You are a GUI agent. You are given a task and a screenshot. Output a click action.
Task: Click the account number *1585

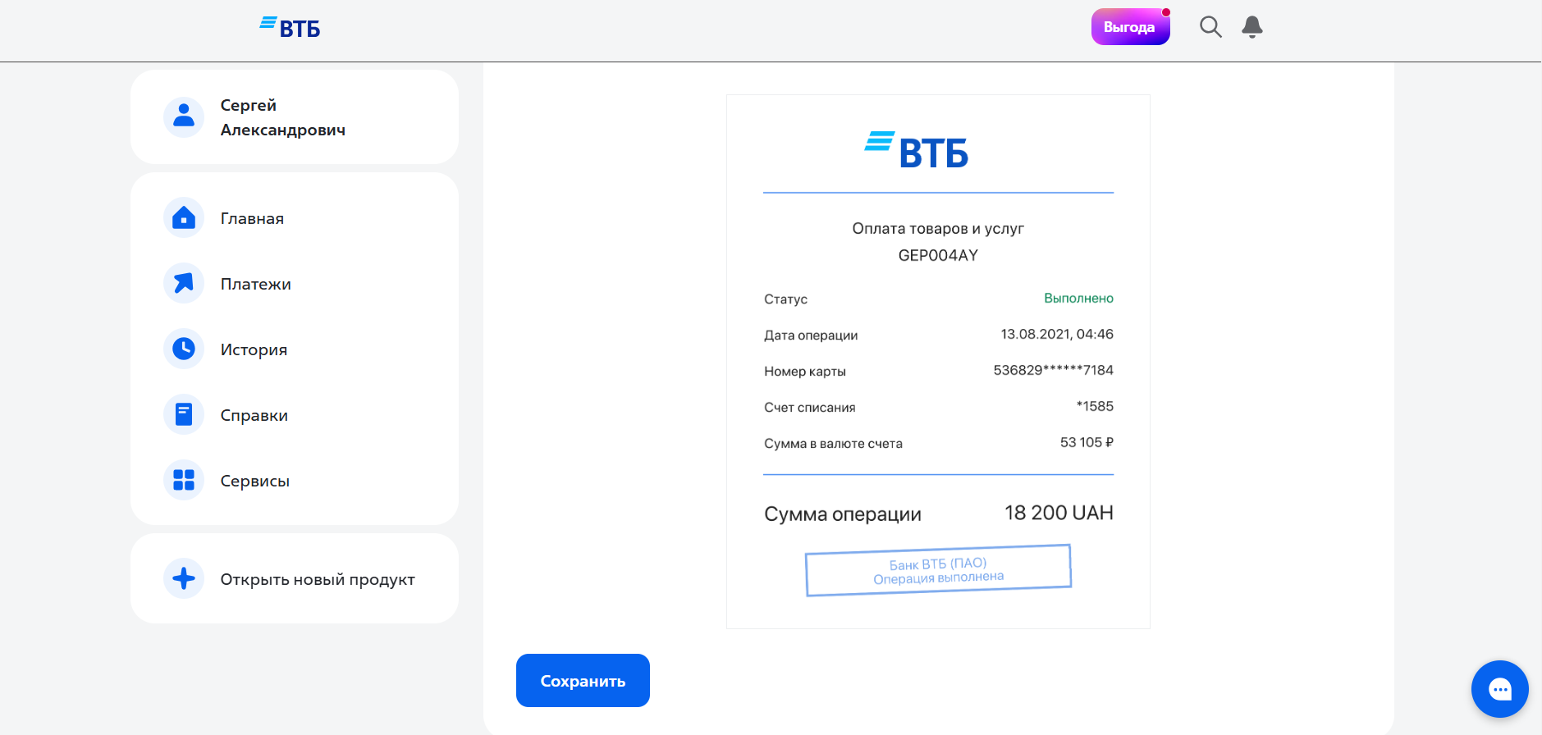point(1095,407)
